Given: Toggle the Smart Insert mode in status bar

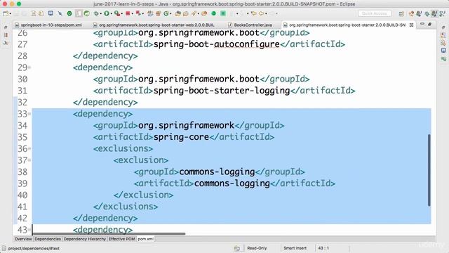Looking at the screenshot, I should (295, 248).
